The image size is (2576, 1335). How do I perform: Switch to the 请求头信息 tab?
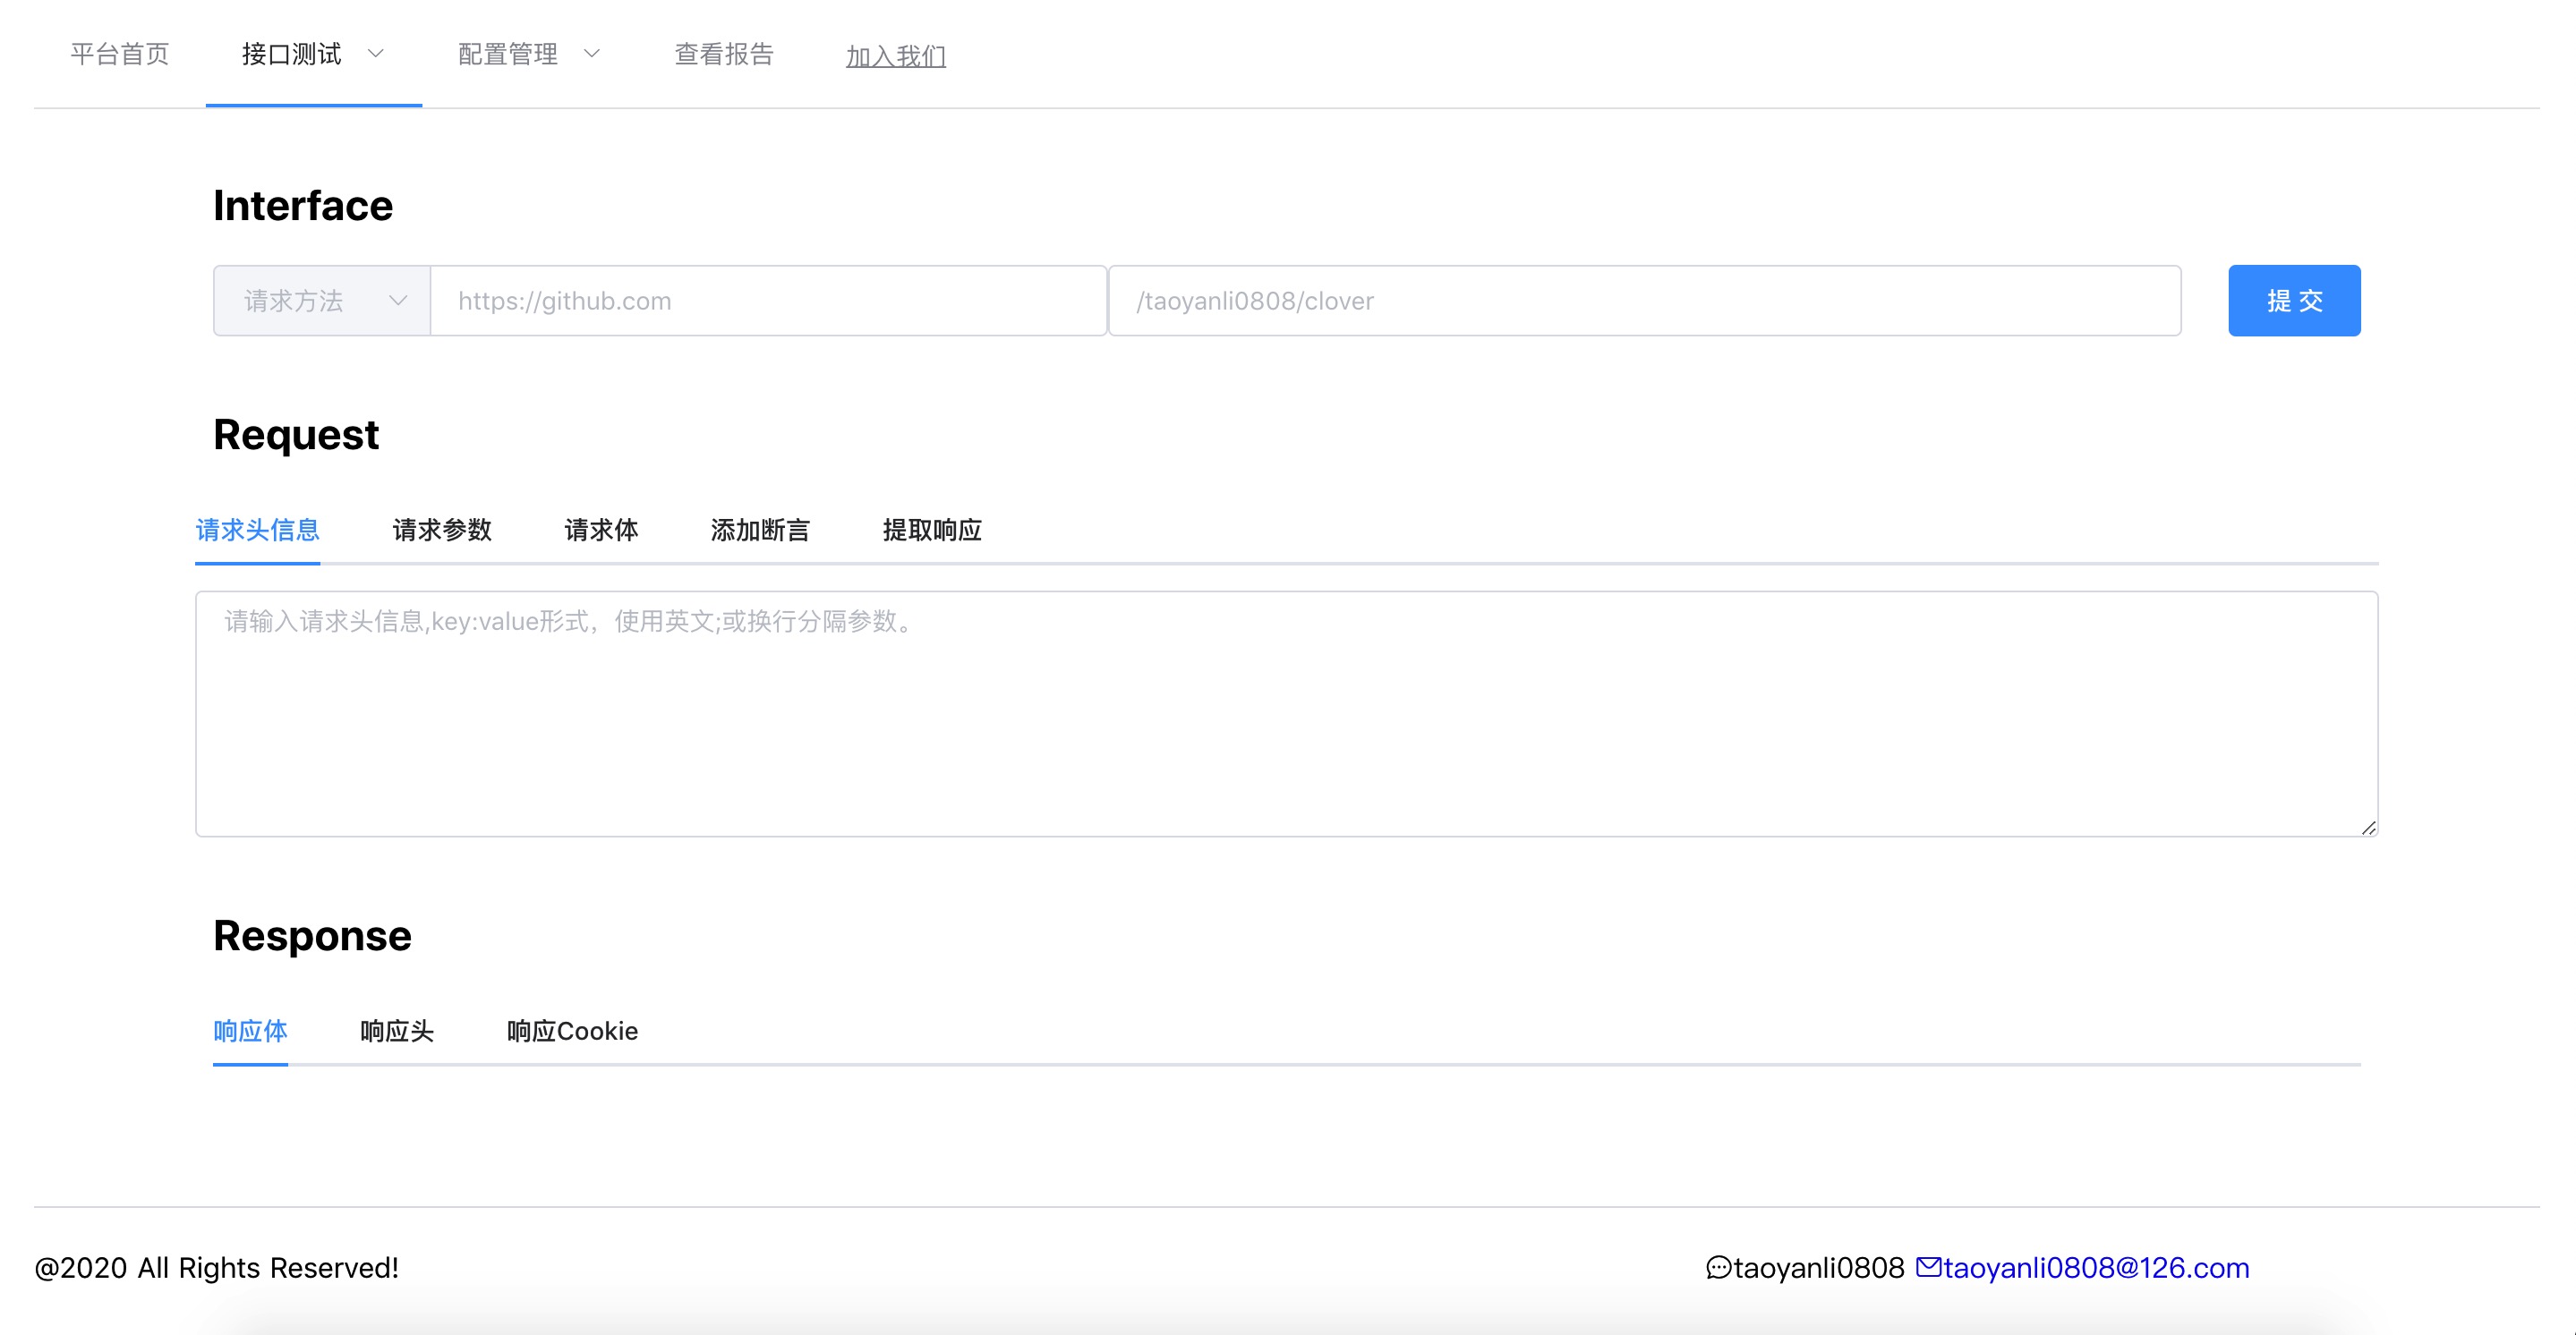(x=258, y=530)
